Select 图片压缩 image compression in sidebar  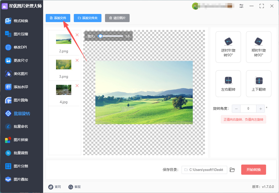pos(17,34)
